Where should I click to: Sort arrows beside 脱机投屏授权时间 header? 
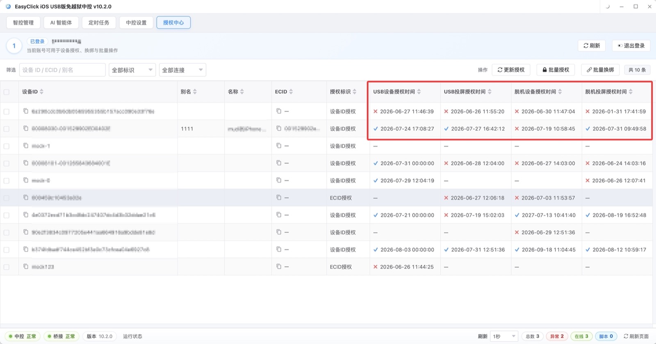coord(631,91)
